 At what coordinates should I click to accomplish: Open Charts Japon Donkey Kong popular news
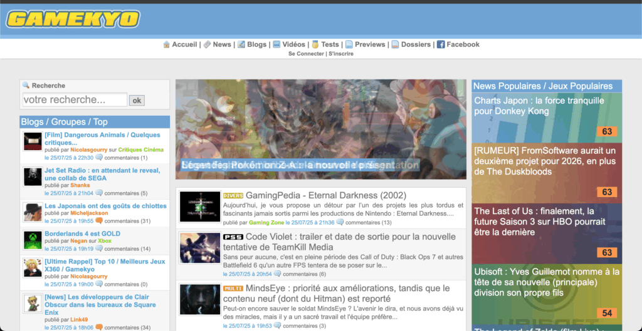pos(539,106)
